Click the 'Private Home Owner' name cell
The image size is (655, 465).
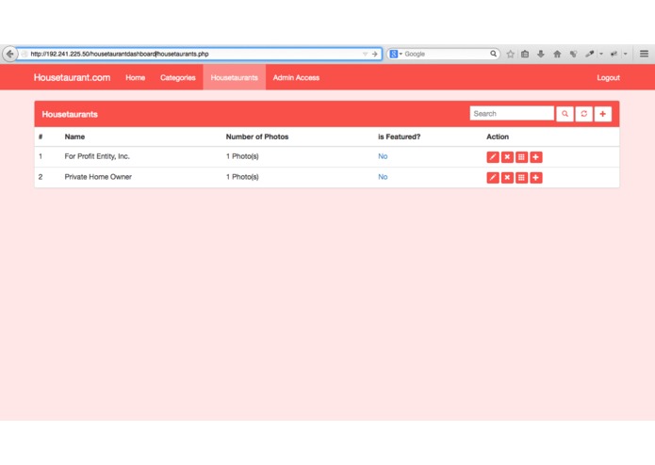point(98,177)
